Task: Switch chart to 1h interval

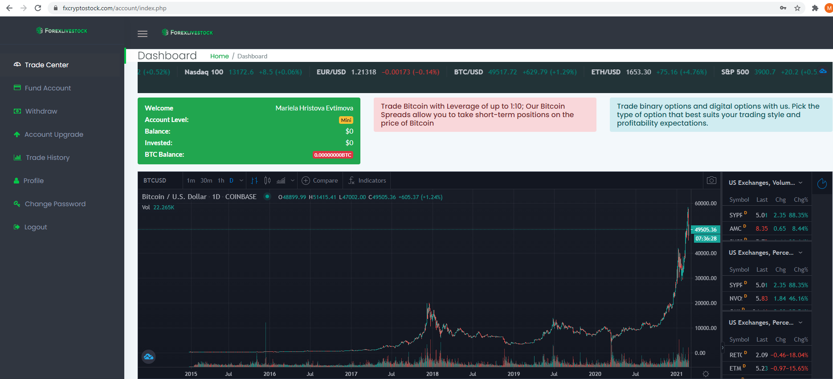Action: (221, 180)
